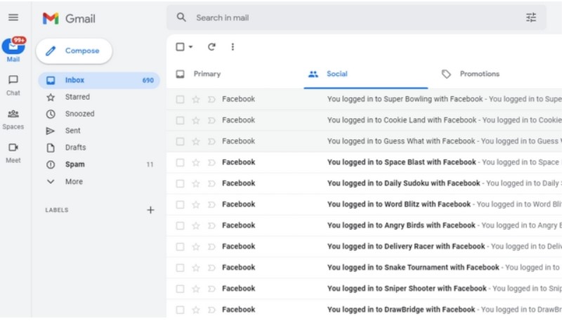Show search options filter icon
Viewport: 564px width, 321px height.
click(531, 18)
